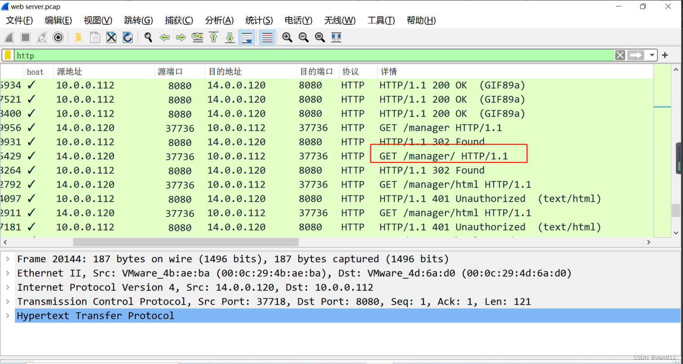This screenshot has height=364, width=683.
Task: Toggle auto scroll during live capture
Action: [247, 37]
